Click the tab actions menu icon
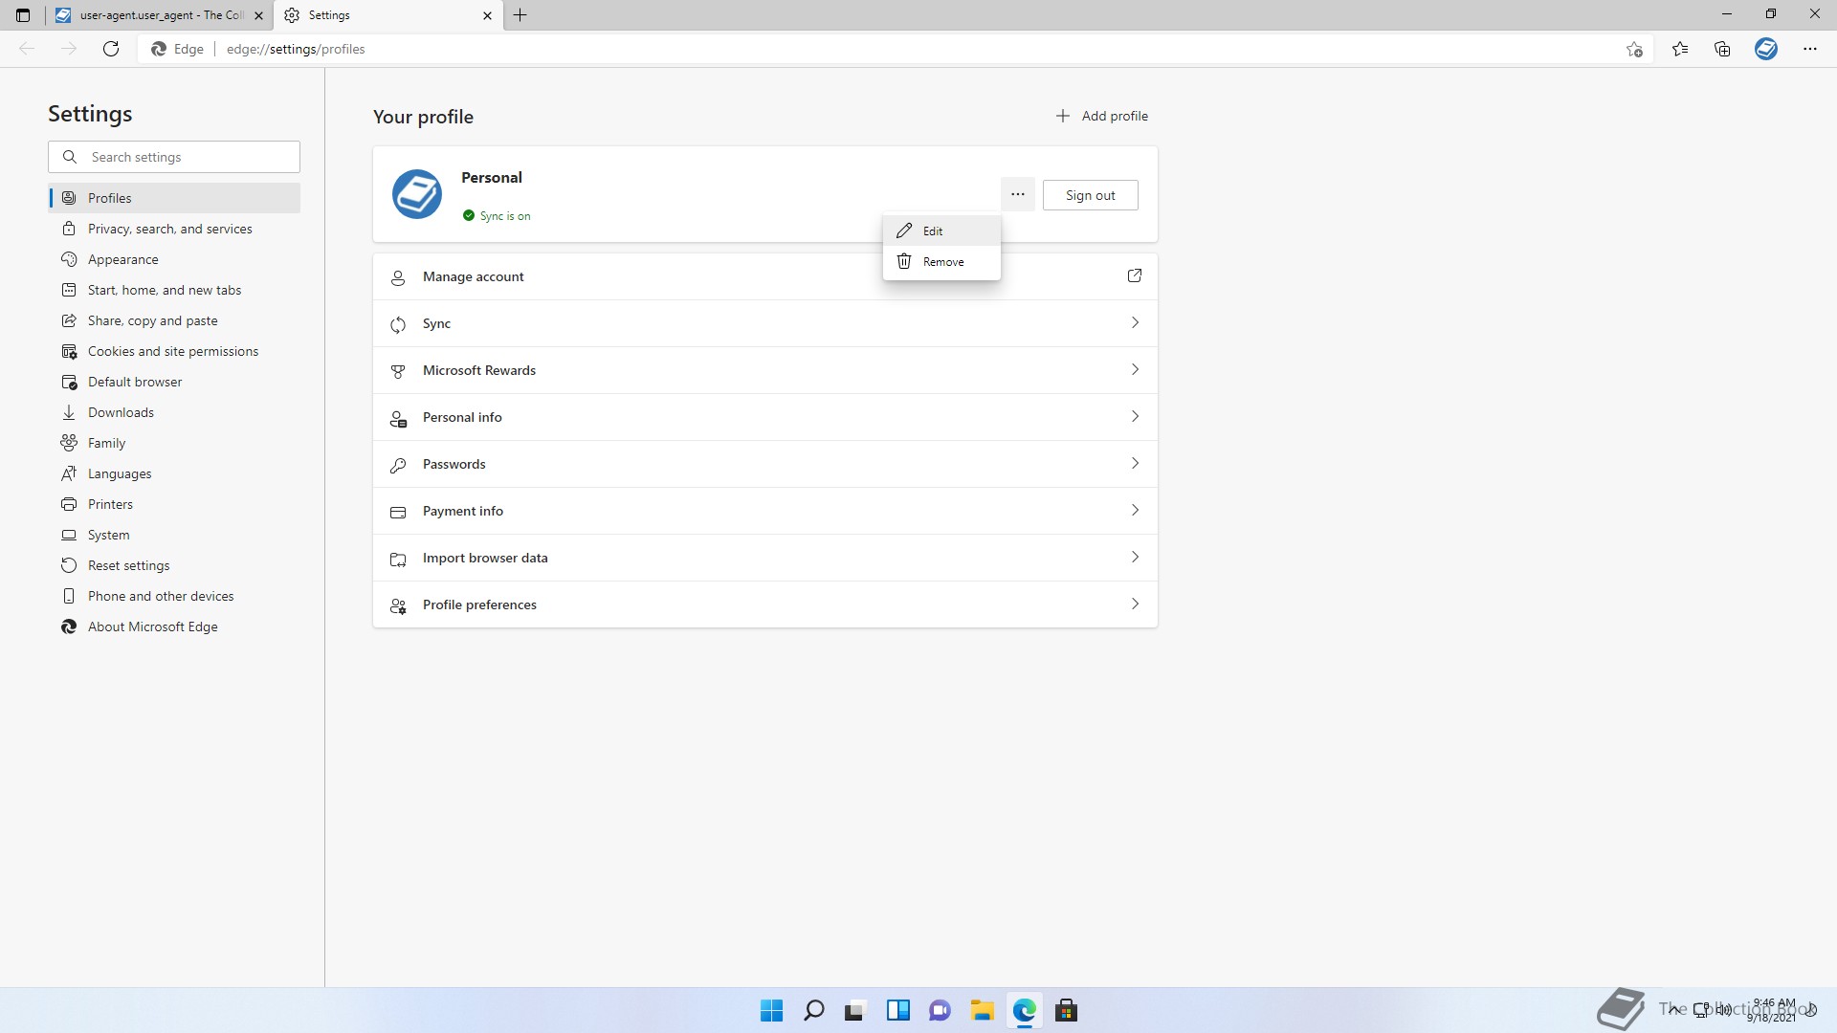The height and width of the screenshot is (1033, 1837). [23, 15]
